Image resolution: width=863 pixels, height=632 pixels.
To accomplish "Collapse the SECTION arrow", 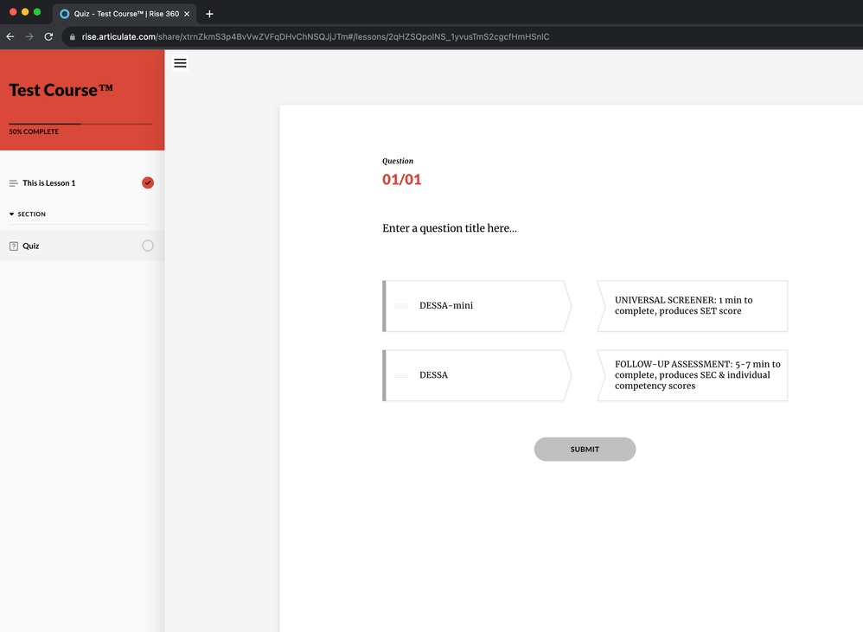I will tap(11, 214).
